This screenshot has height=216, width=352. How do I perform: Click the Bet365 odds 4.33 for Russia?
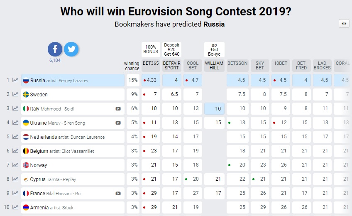pos(151,80)
